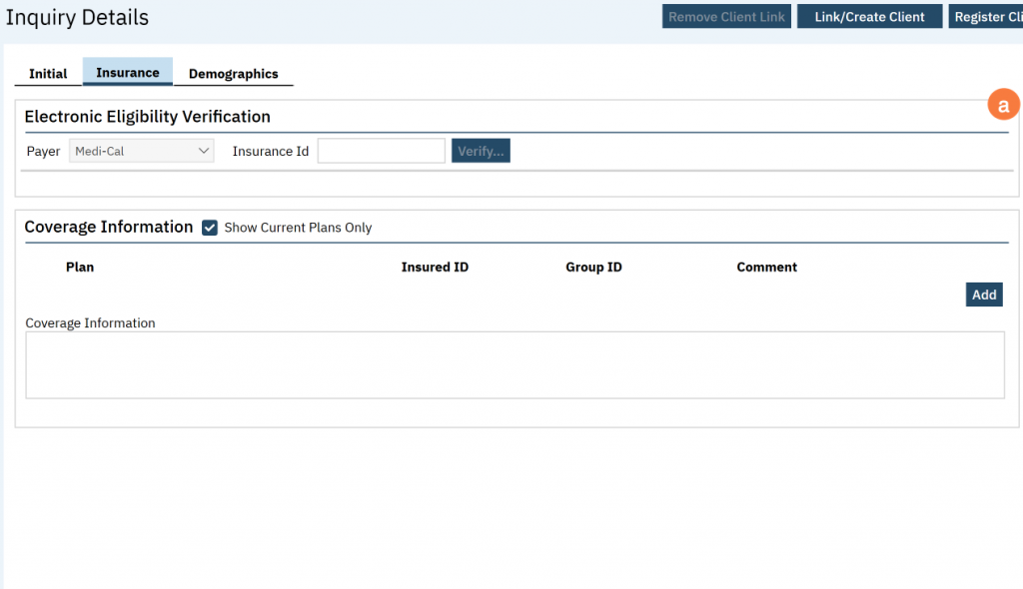Viewport: 1023px width, 589px height.
Task: Open the Payer dropdown showing Medi-Cal
Action: (141, 152)
